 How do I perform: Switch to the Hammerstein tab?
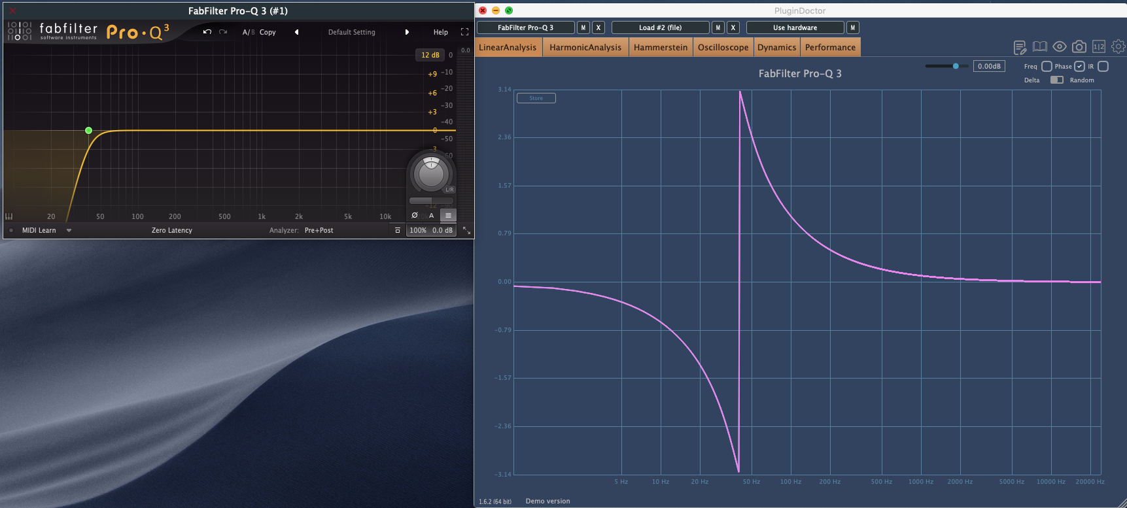pos(661,47)
